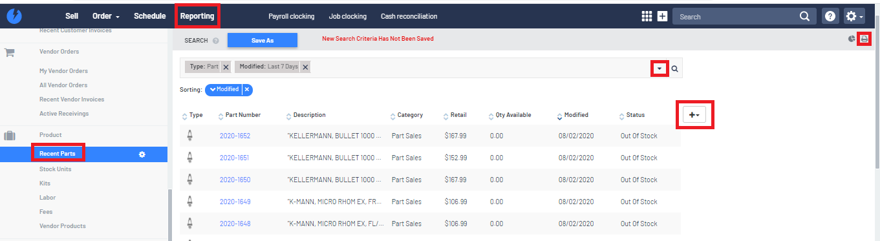The width and height of the screenshot is (880, 241).
Task: Open part number 2020-1651 link
Action: 234,158
